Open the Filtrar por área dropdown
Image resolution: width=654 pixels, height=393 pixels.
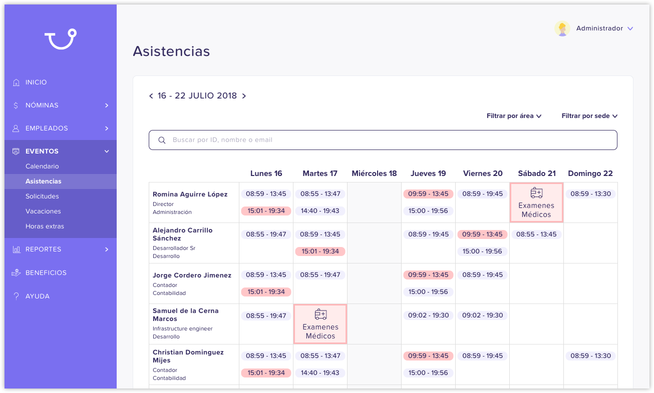pos(514,116)
